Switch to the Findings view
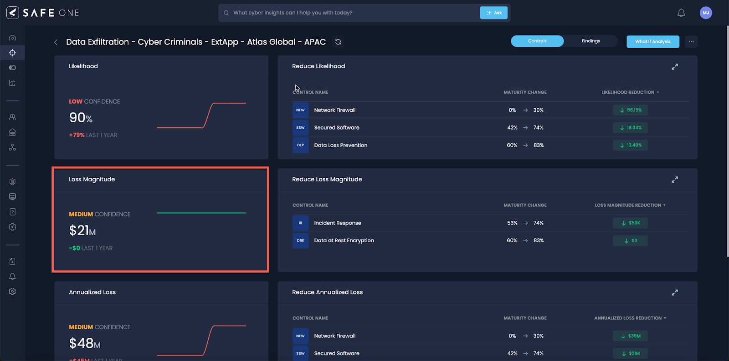The image size is (729, 361). [x=590, y=41]
